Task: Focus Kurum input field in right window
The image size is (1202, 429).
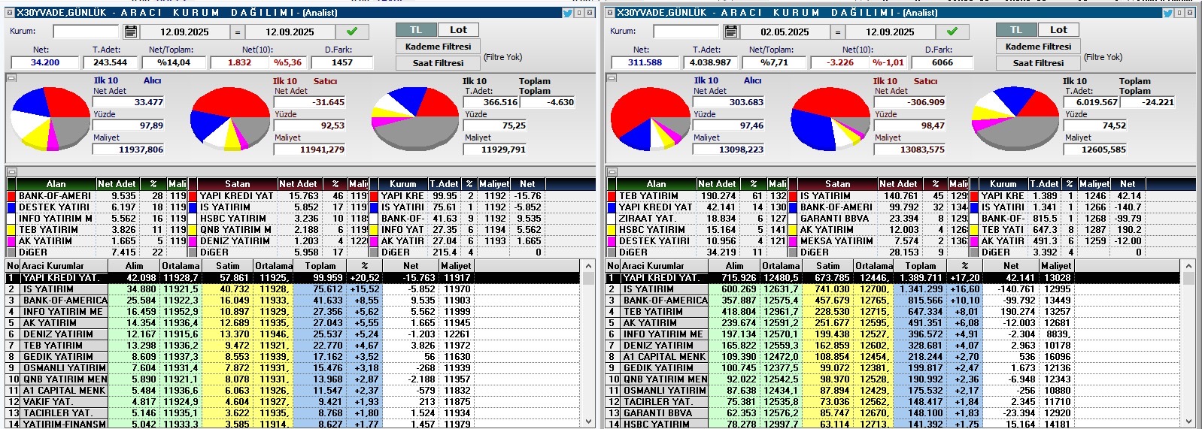Action: 686,32
